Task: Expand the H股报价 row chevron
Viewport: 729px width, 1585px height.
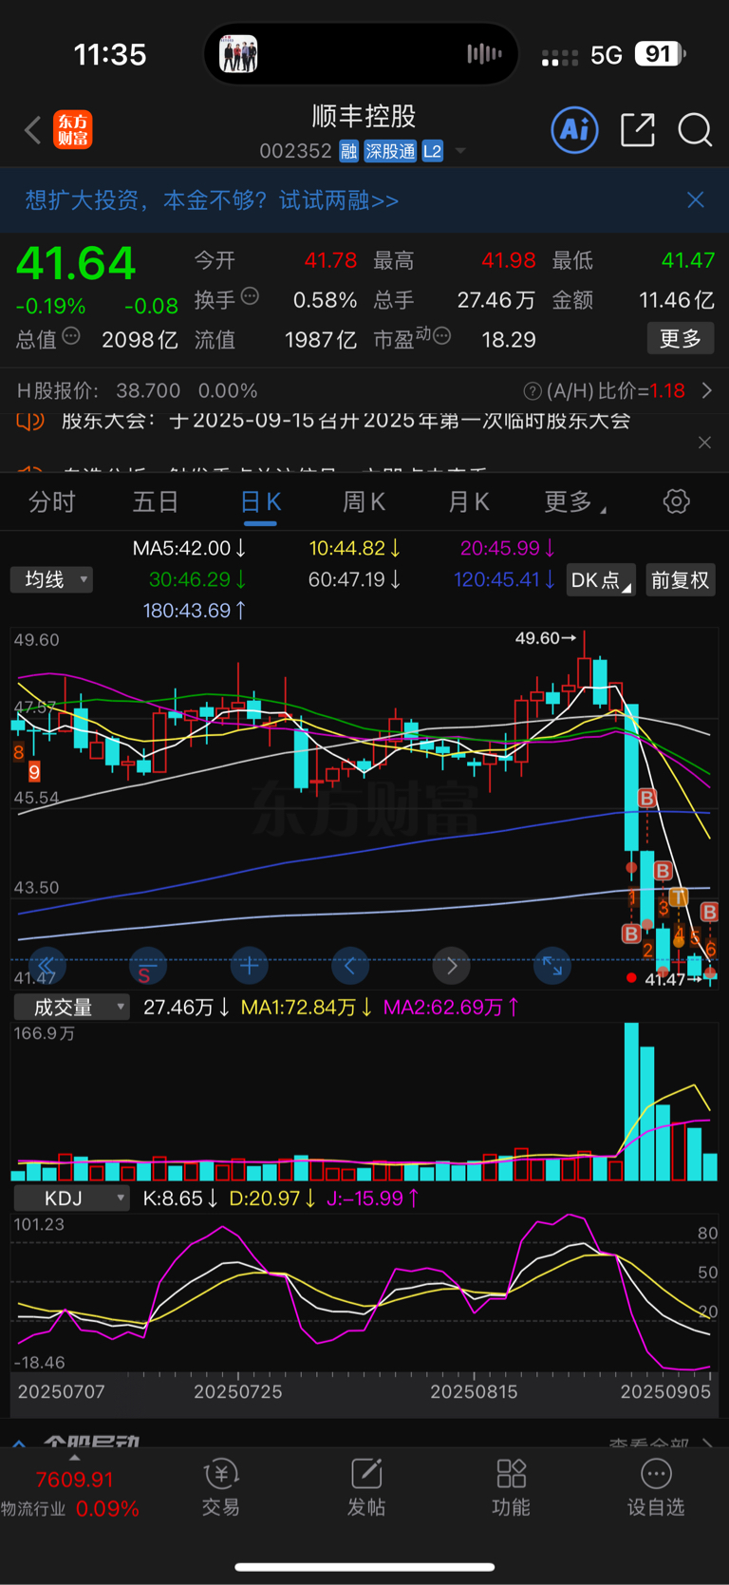Action: coord(706,390)
